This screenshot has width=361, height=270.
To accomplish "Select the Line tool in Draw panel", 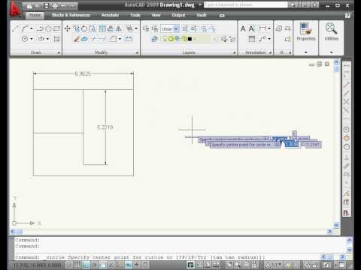I will click(16, 28).
